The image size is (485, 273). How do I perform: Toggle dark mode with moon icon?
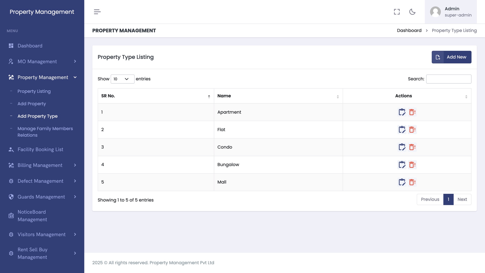[x=412, y=12]
